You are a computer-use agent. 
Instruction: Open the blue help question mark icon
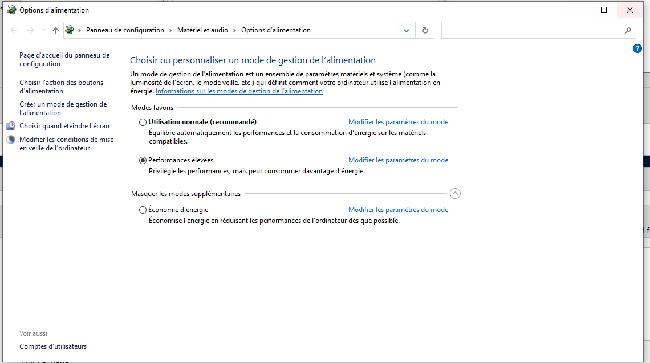[x=637, y=48]
